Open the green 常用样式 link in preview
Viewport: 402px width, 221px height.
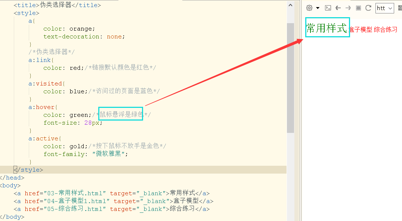(327, 28)
